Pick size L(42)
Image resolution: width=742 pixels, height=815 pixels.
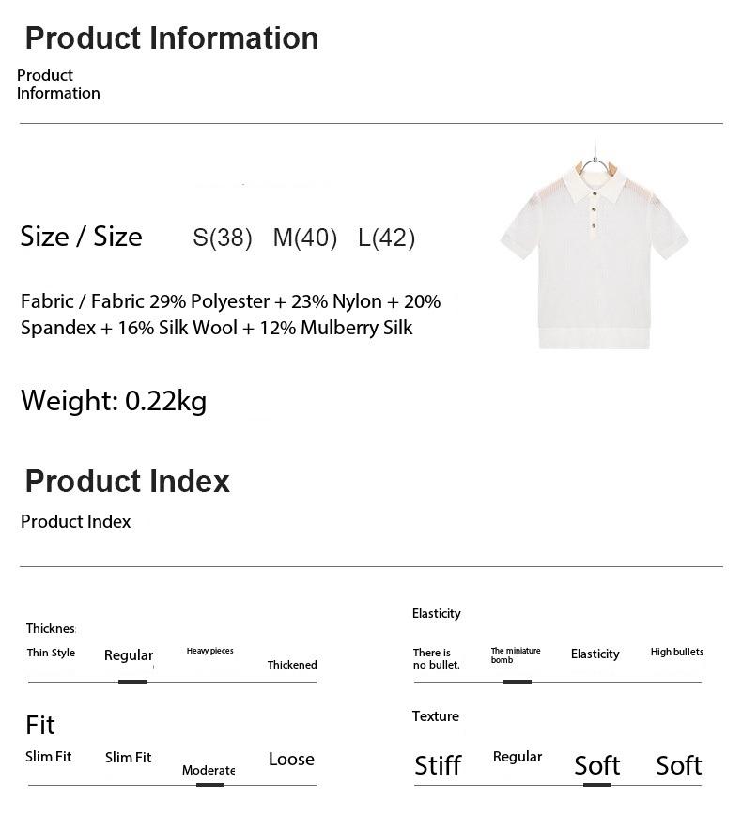386,238
